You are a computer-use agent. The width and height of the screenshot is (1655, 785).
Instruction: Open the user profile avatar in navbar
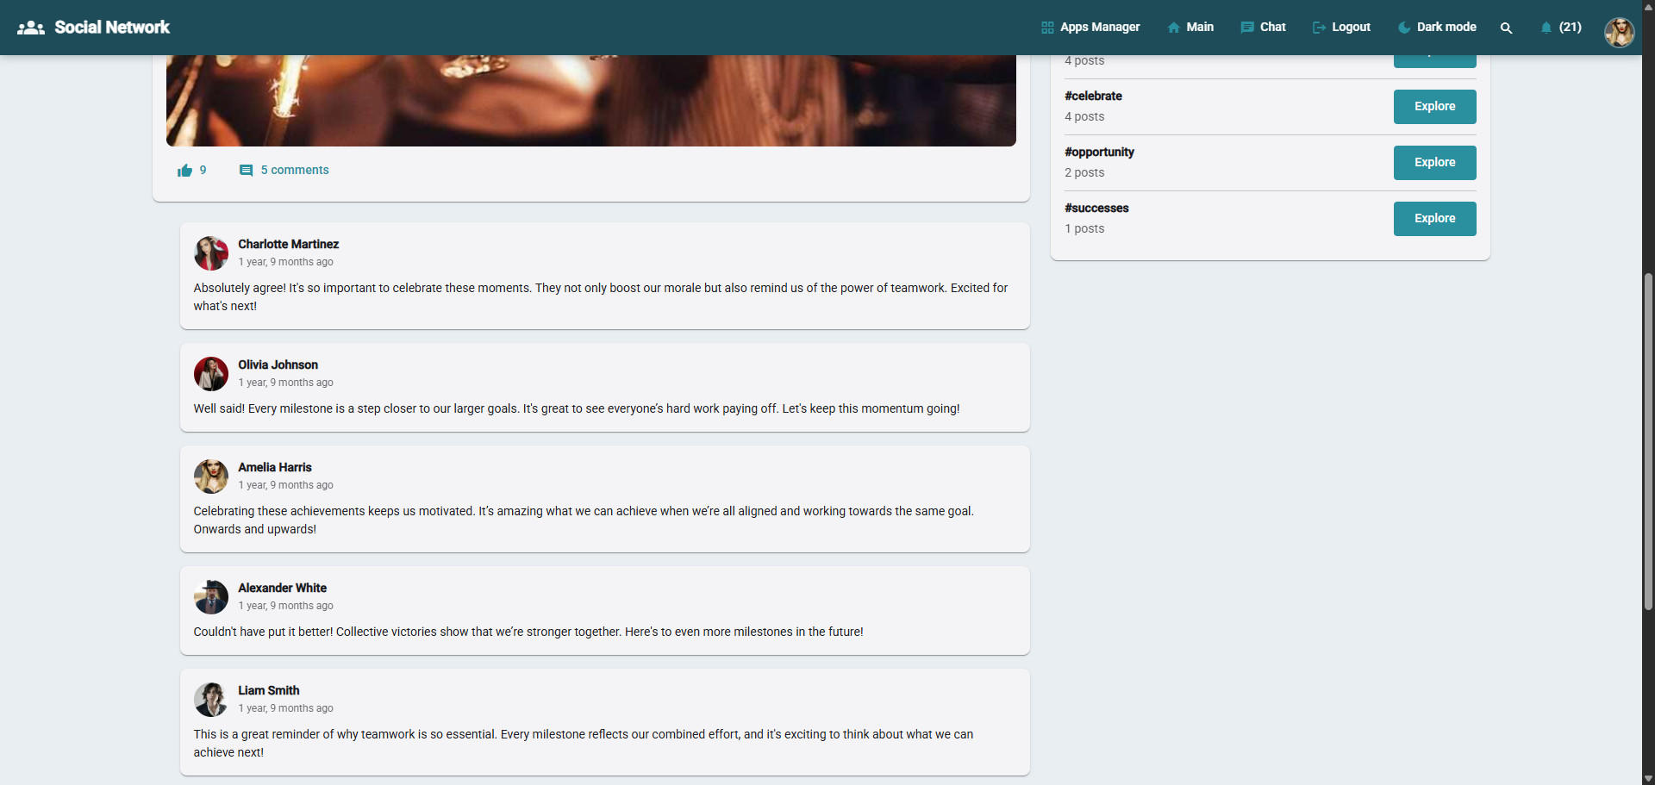tap(1619, 32)
